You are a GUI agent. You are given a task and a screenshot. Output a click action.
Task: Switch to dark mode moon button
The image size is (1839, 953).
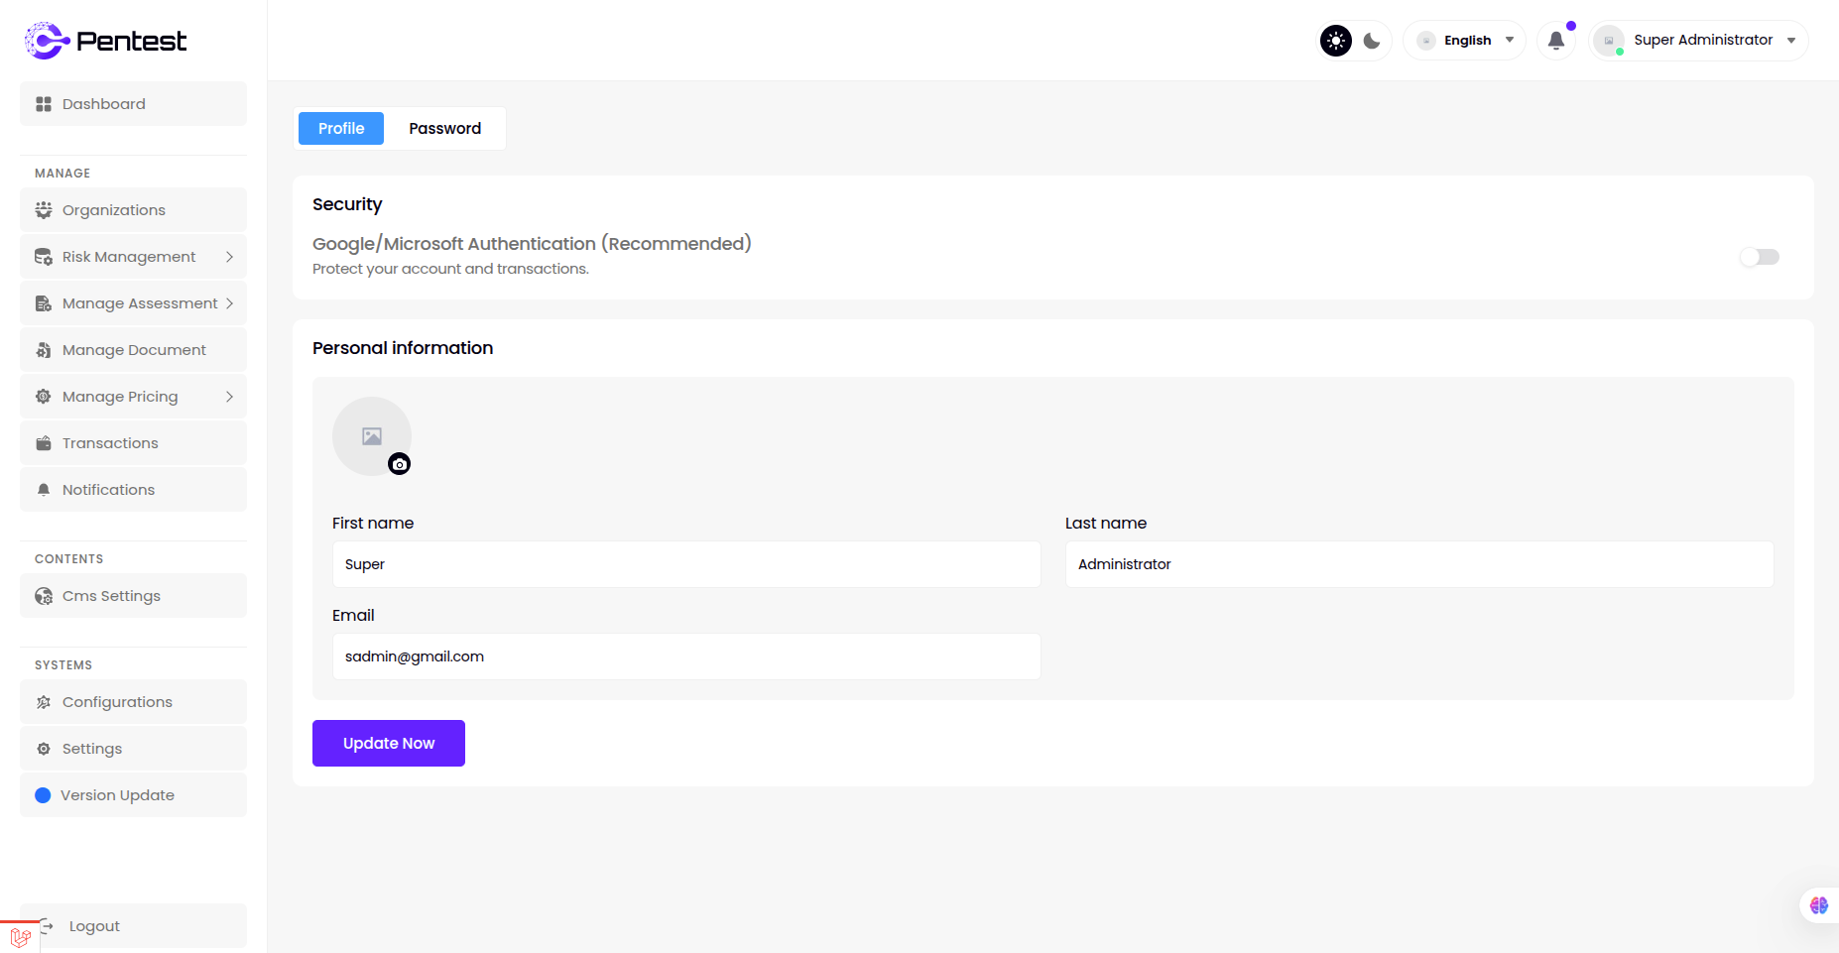1372,41
